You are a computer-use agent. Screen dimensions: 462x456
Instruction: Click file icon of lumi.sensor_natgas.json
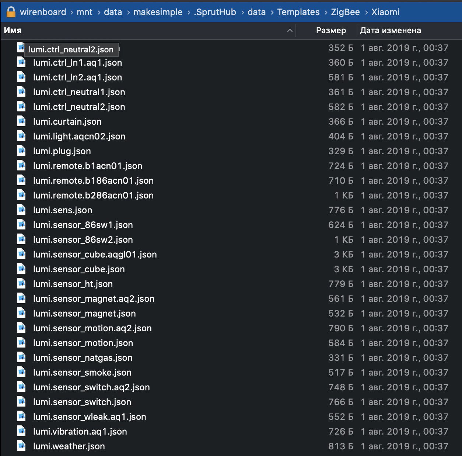pyautogui.click(x=22, y=357)
